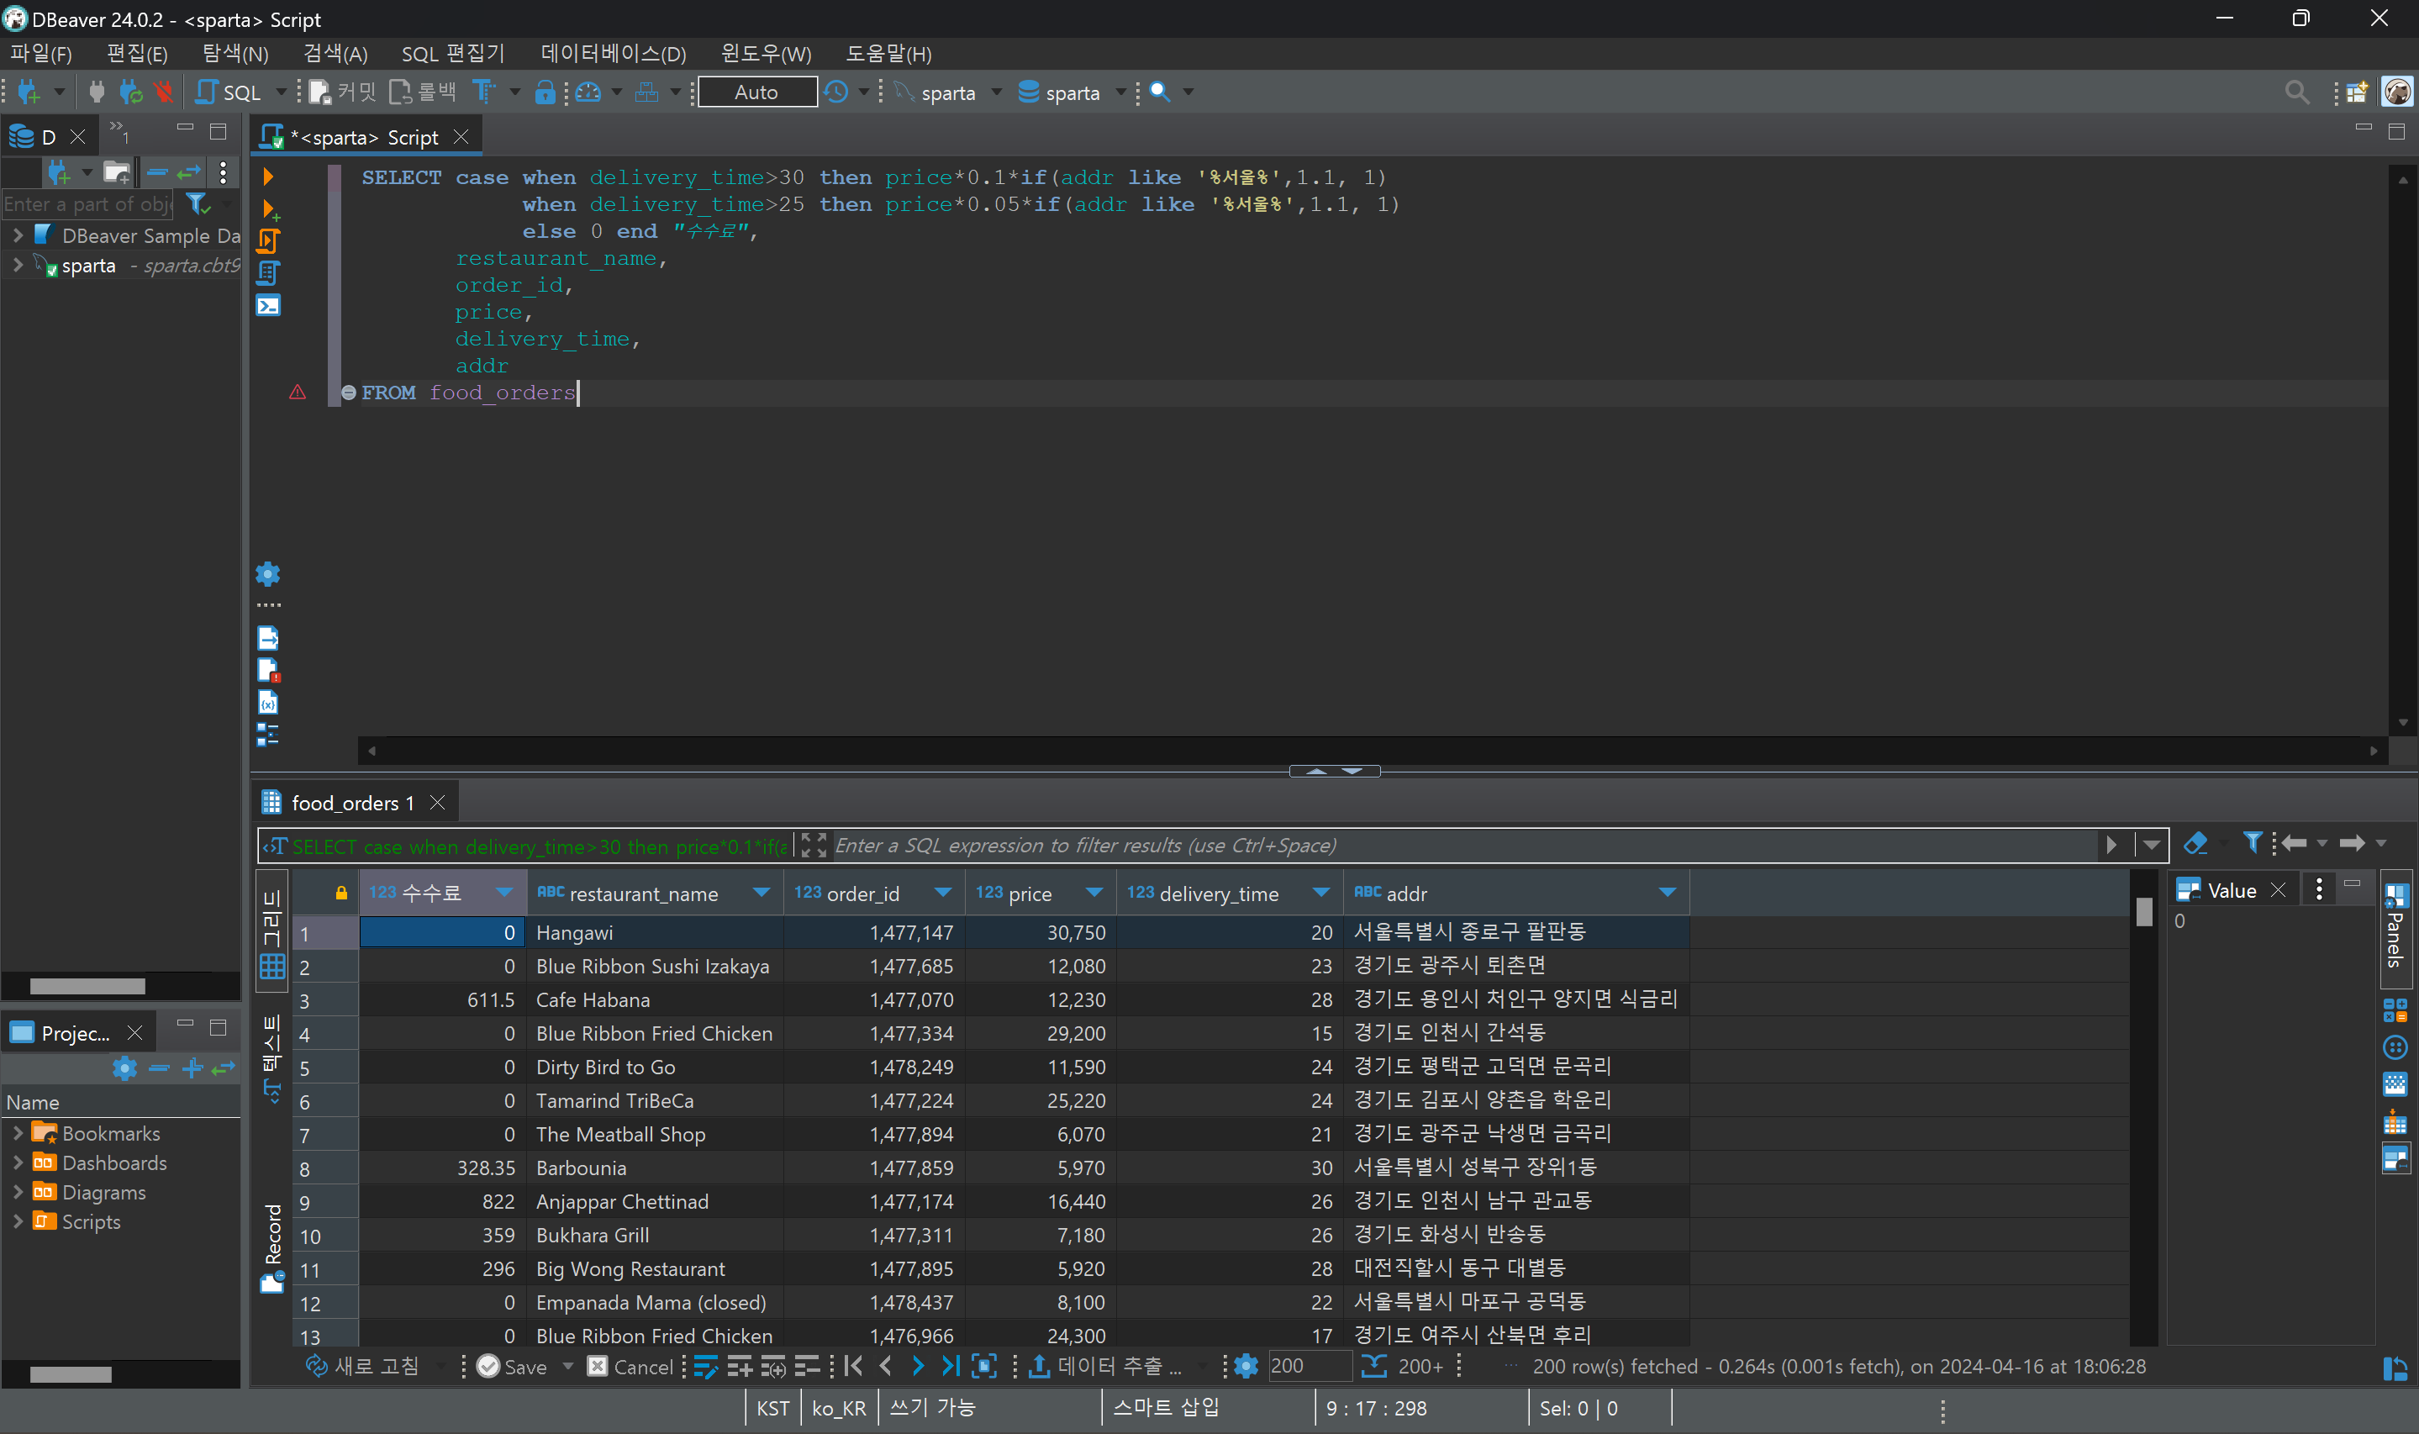Click the execute script icon in editor gutter
This screenshot has width=2419, height=1434.
click(269, 240)
